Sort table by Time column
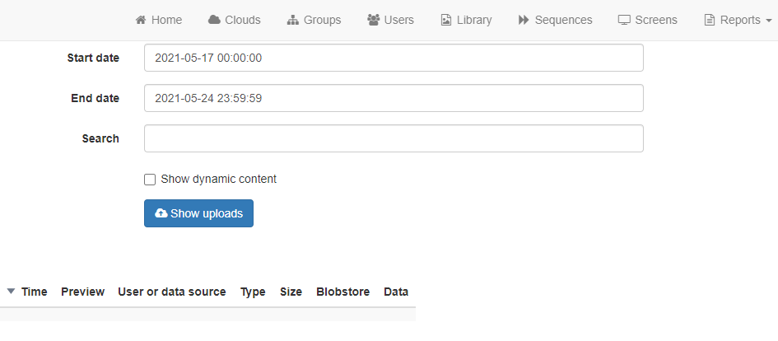Image resolution: width=778 pixels, height=341 pixels. 35,292
